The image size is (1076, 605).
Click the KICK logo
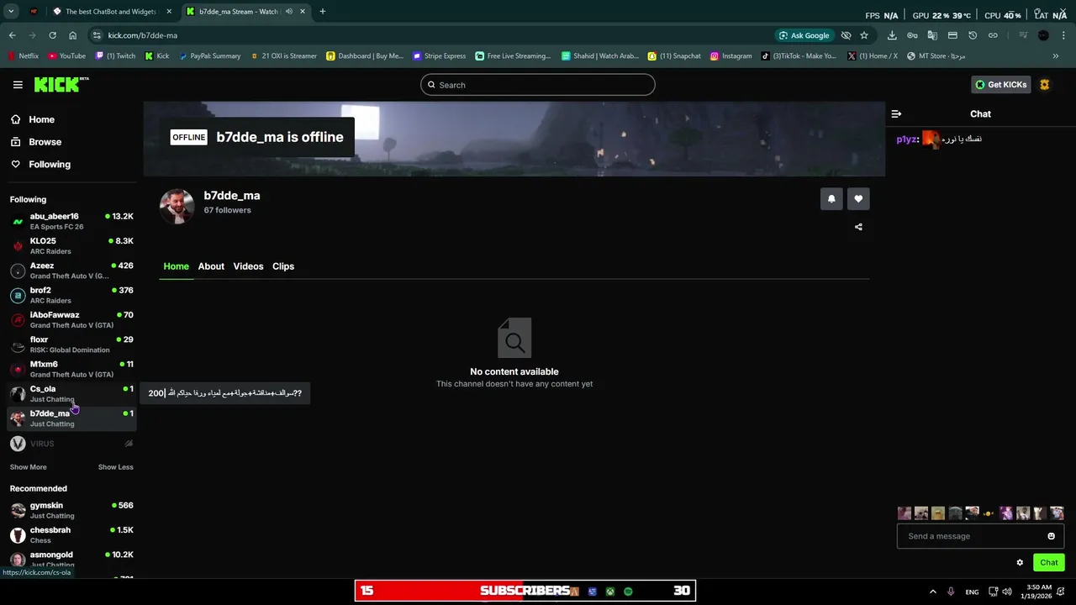61,84
